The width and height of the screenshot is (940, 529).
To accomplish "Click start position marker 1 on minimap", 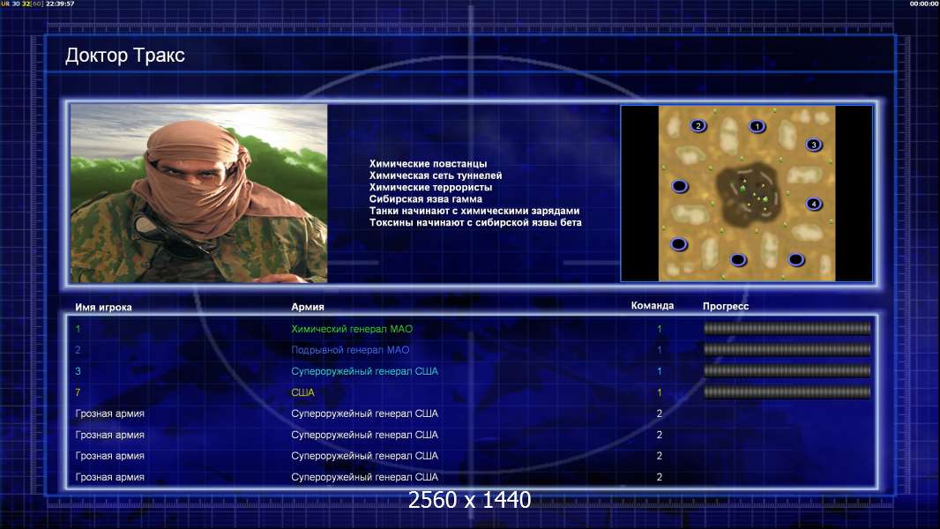I will point(757,126).
